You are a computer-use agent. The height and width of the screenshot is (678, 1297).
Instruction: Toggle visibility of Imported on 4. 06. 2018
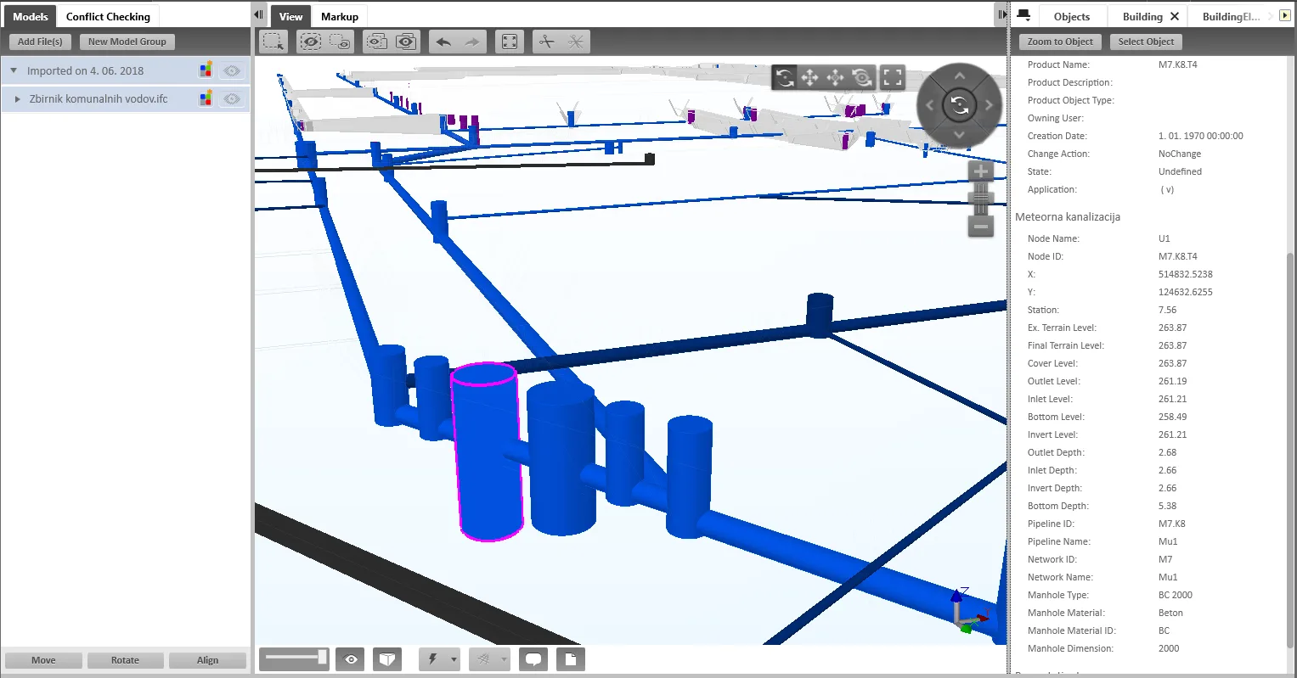click(231, 71)
